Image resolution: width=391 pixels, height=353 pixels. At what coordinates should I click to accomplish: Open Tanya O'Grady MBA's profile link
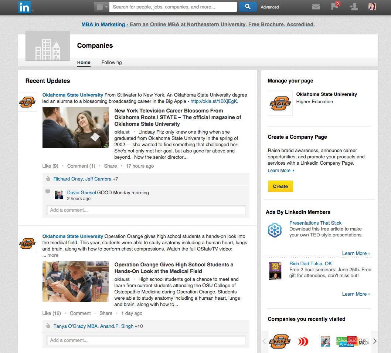[75, 326]
